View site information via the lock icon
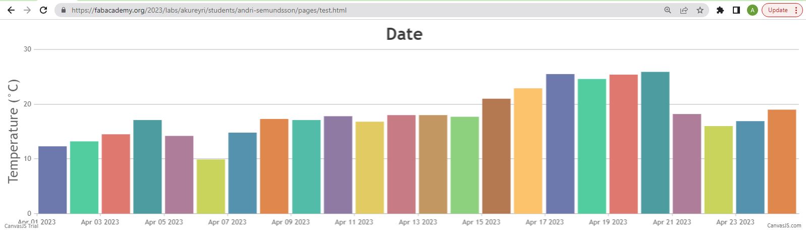 [x=63, y=10]
